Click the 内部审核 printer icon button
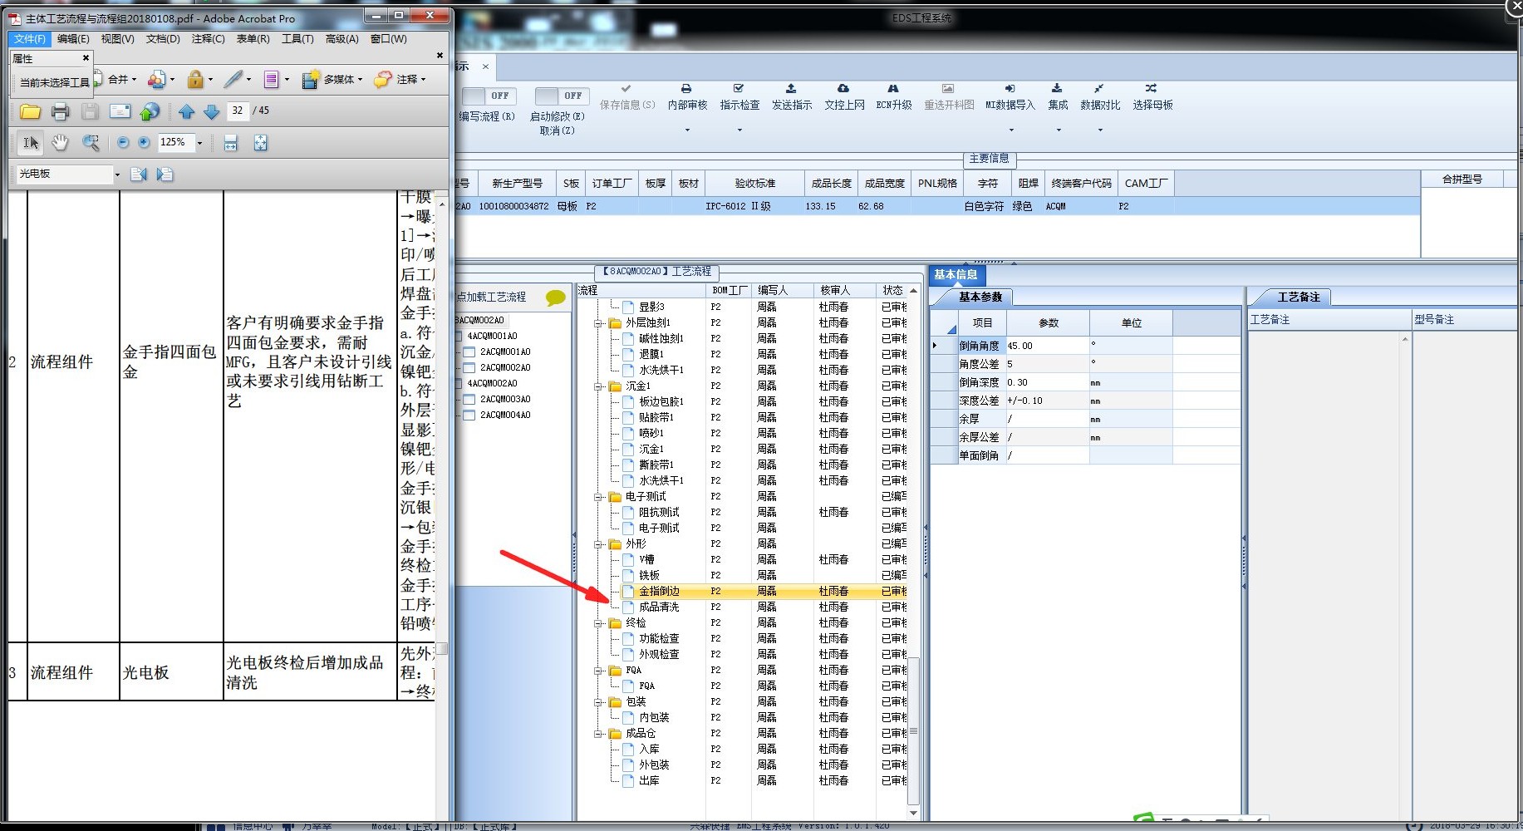This screenshot has height=831, width=1523. tap(686, 97)
